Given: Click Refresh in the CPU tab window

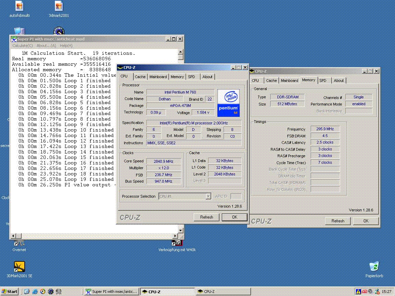Looking at the screenshot, I should tap(206, 217).
